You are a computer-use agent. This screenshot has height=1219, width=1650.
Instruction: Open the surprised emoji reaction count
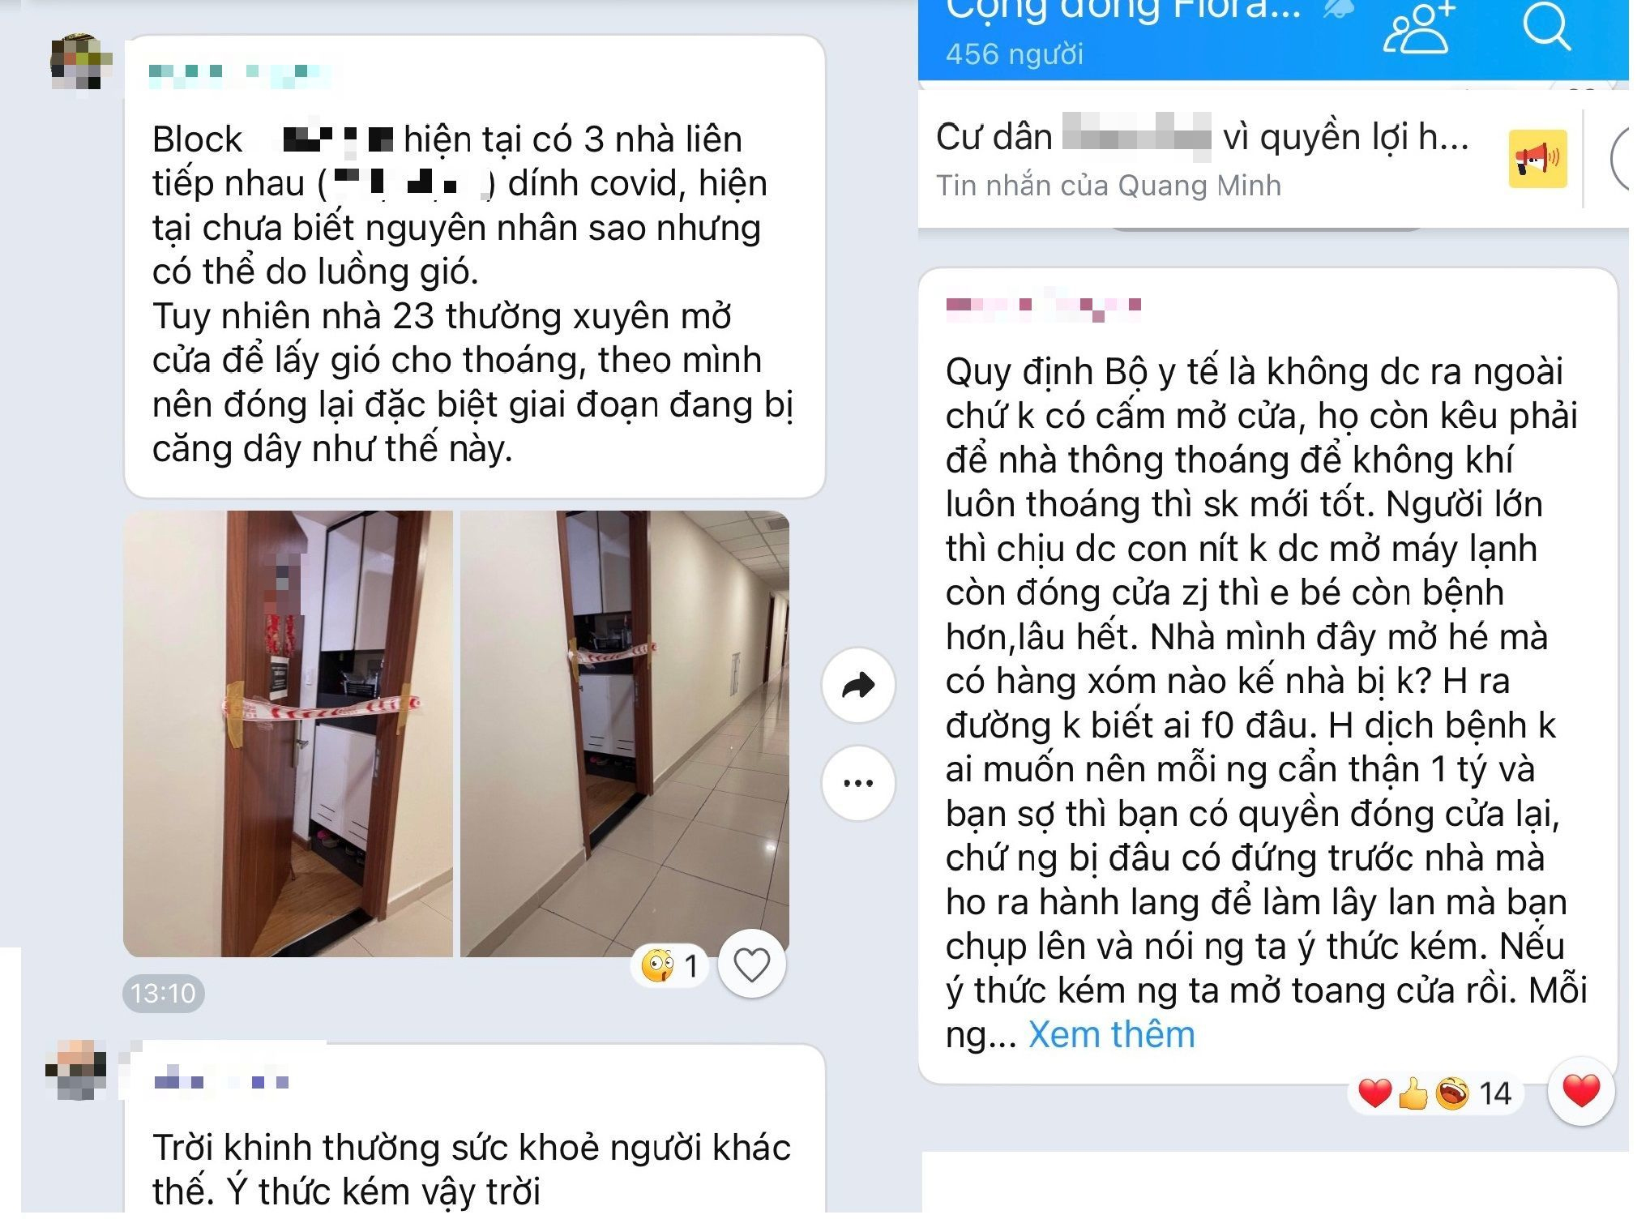(x=670, y=965)
